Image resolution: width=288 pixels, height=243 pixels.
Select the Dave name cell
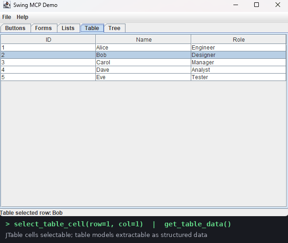143,70
